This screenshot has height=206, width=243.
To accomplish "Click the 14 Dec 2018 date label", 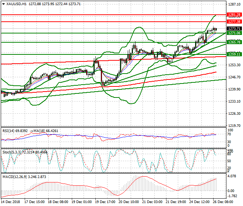I will (x=10, y=202).
